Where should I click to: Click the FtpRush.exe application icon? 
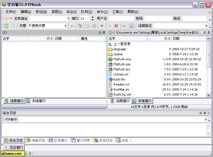click(x=110, y=59)
